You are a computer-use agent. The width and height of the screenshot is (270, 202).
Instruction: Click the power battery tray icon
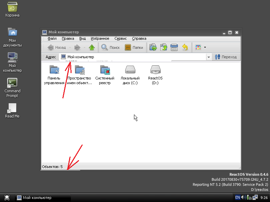[249, 197]
